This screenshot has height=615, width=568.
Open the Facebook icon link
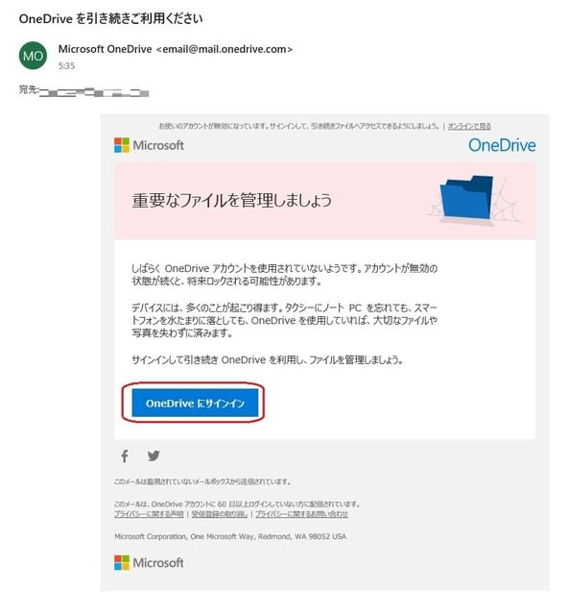coord(125,455)
